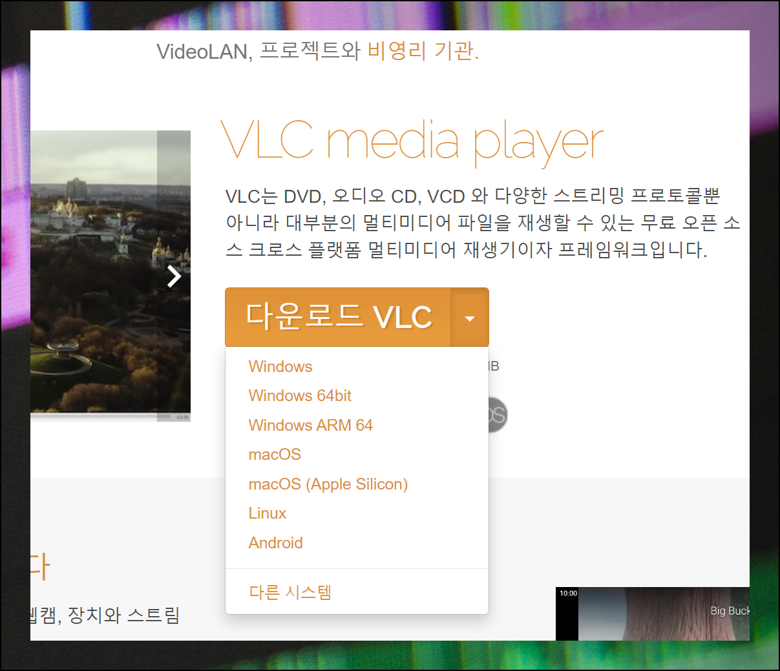Screen dimensions: 780x671
Task: Choose Windows 64bit download option
Action: tap(300, 395)
